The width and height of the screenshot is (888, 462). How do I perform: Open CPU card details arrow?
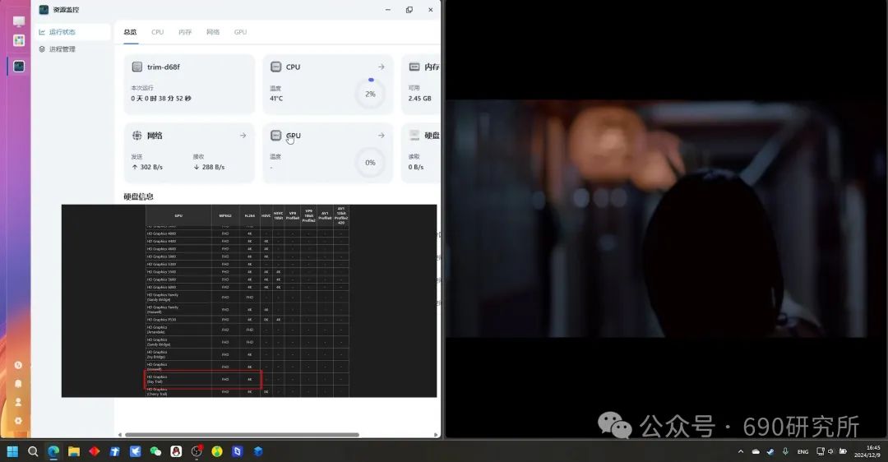tap(382, 67)
